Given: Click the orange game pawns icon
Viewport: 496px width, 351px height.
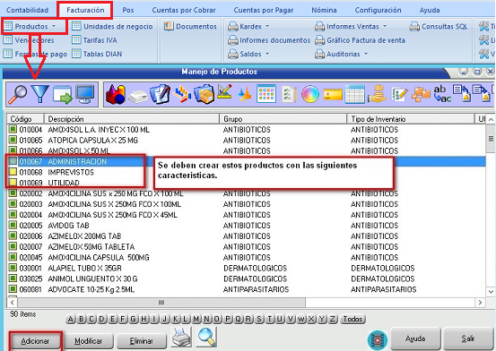Looking at the screenshot, I should 244,95.
